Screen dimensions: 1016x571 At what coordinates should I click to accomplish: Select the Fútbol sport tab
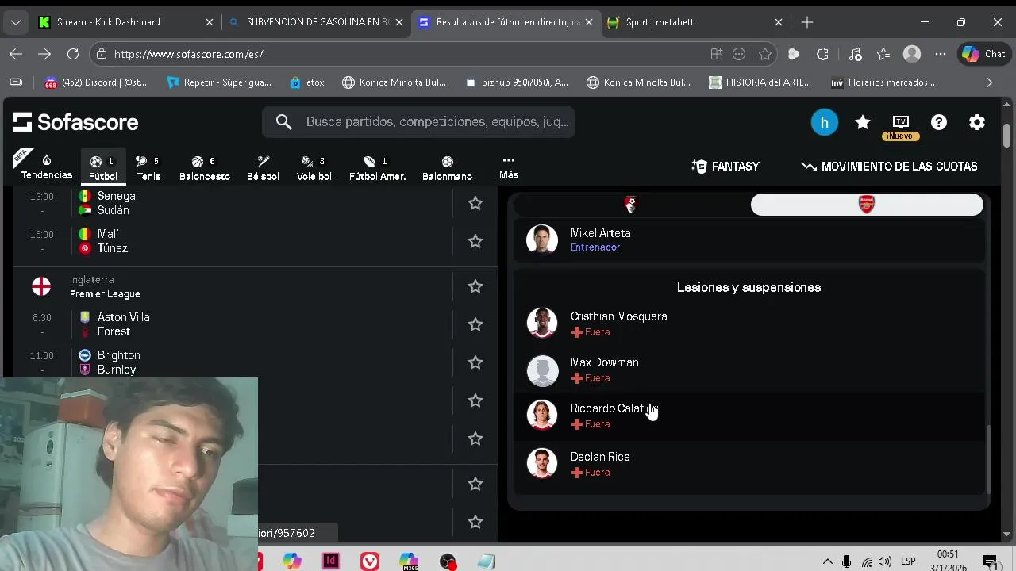[103, 168]
